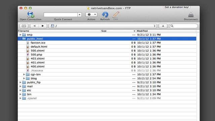Image resolution: width=215 pixels, height=121 pixels.
Task: Select the .htaccess filename
Action: [37, 71]
